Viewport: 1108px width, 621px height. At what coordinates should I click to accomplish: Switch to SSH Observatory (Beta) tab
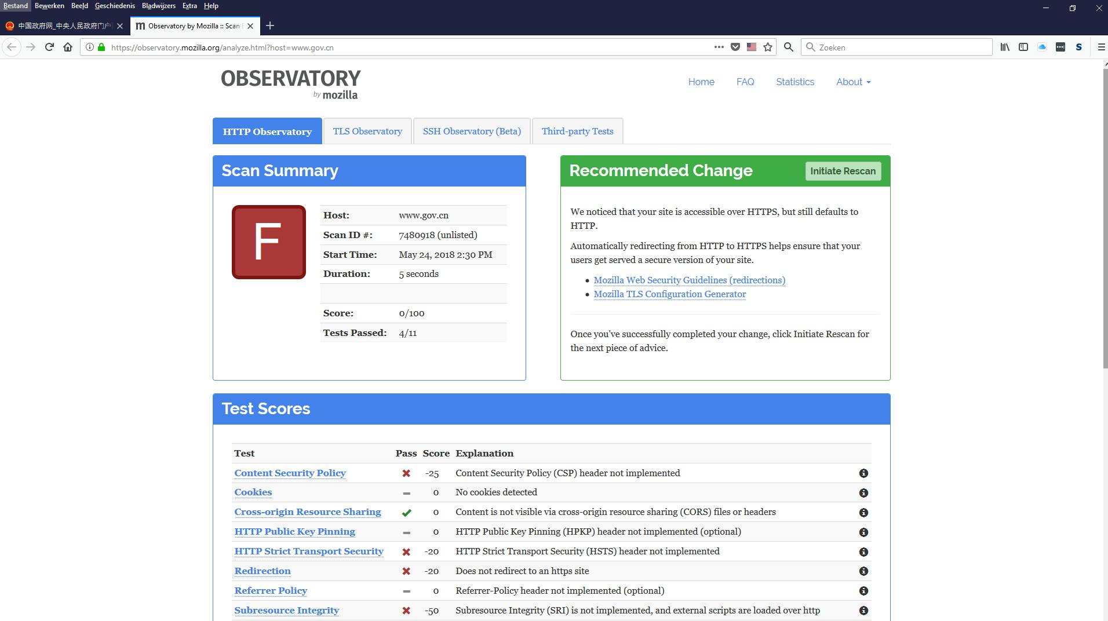click(x=472, y=131)
